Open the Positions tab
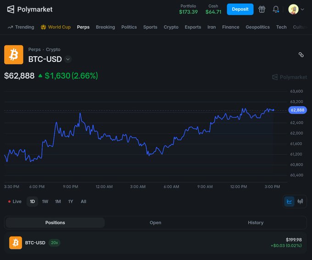The image size is (312, 260). [55, 222]
